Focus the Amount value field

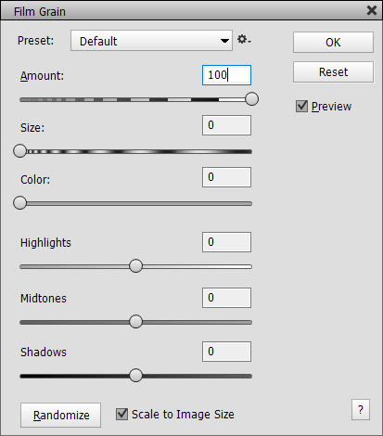click(x=226, y=75)
